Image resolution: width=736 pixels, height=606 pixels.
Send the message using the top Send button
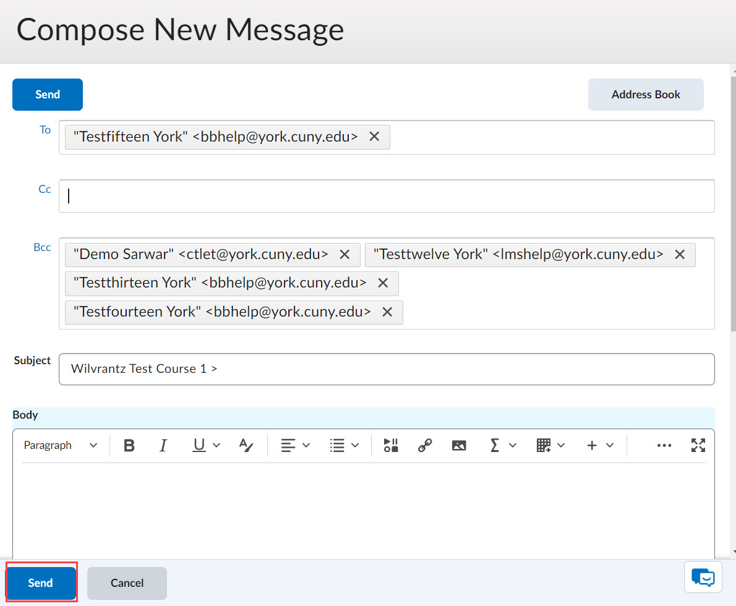tap(47, 94)
